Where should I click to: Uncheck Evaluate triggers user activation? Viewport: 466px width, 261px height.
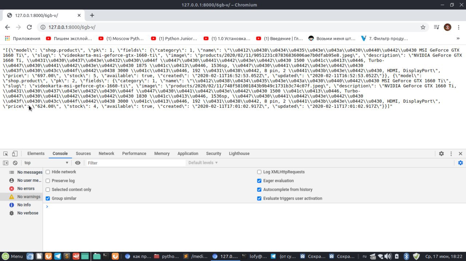pos(259,199)
